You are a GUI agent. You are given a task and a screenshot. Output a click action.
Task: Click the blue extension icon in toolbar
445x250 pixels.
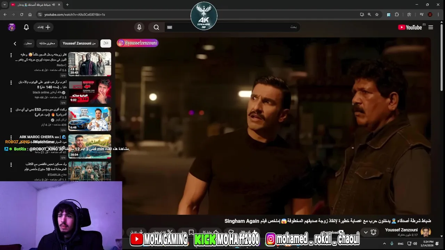pos(388,15)
